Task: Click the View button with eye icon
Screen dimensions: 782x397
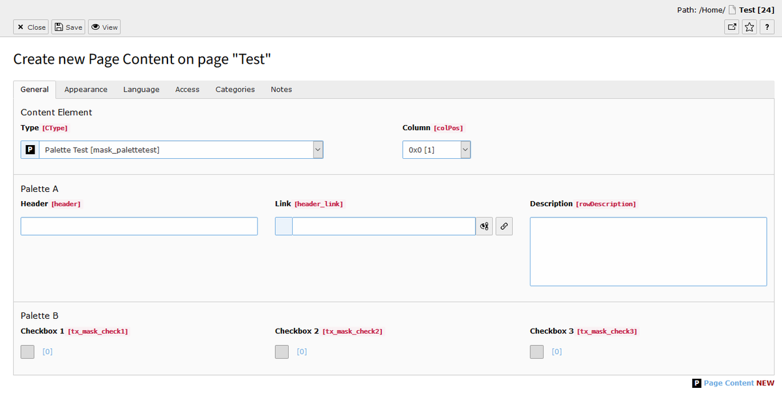Action: 104,27
